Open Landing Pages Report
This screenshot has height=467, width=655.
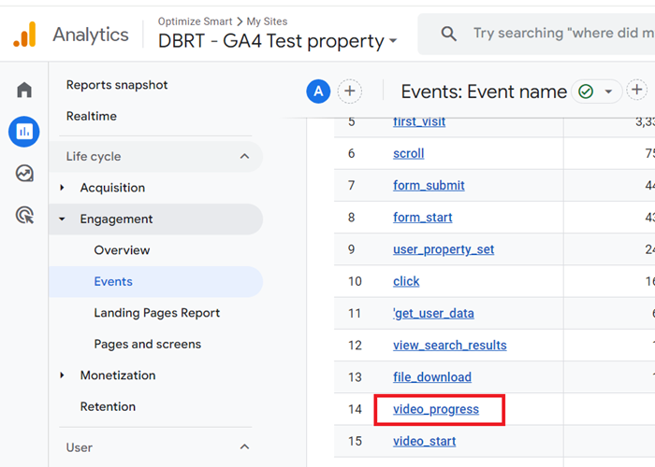(x=157, y=313)
